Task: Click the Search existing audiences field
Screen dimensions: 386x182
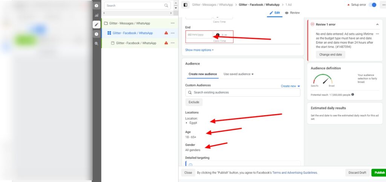Action: point(243,93)
